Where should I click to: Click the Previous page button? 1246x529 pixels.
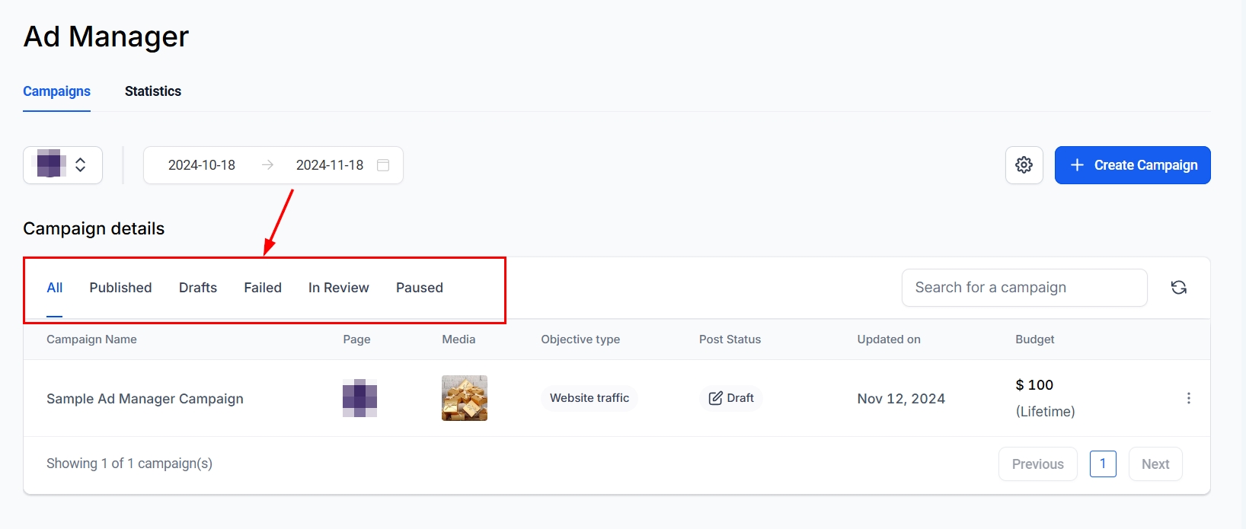point(1037,464)
